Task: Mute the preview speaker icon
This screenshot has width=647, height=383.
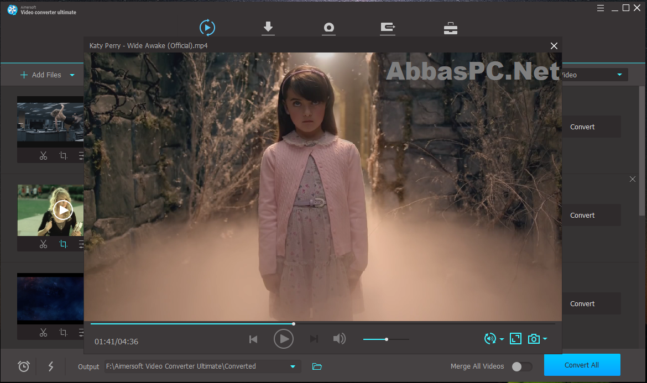Action: 339,339
